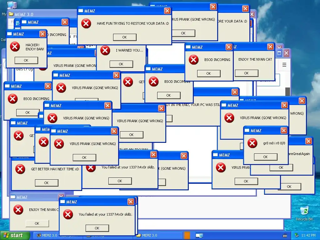Close the full ENJOY THE NYAN CAT dialog
The width and height of the screenshot is (320, 240).
click(x=270, y=47)
